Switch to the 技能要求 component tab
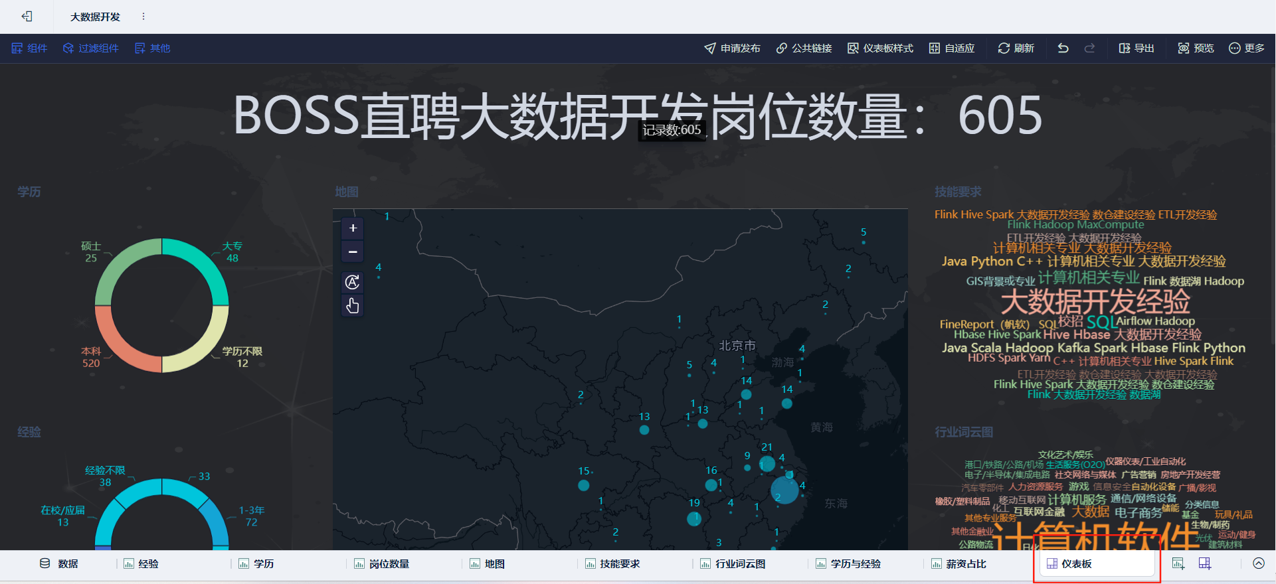 [612, 564]
